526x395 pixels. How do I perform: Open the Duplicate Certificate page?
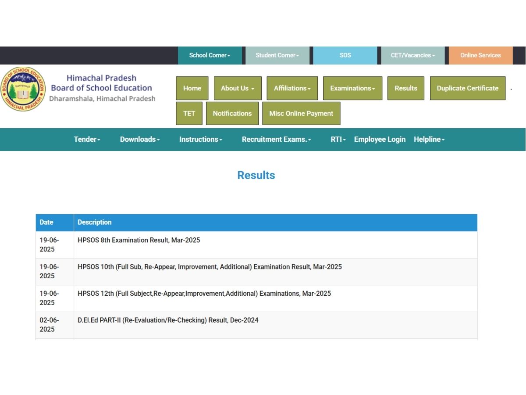467,88
